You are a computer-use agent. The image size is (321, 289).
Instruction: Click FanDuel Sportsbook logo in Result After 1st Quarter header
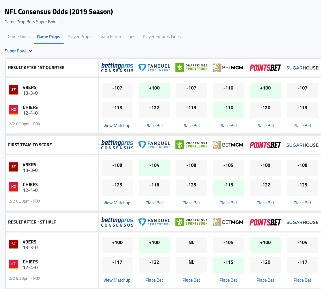point(154,68)
